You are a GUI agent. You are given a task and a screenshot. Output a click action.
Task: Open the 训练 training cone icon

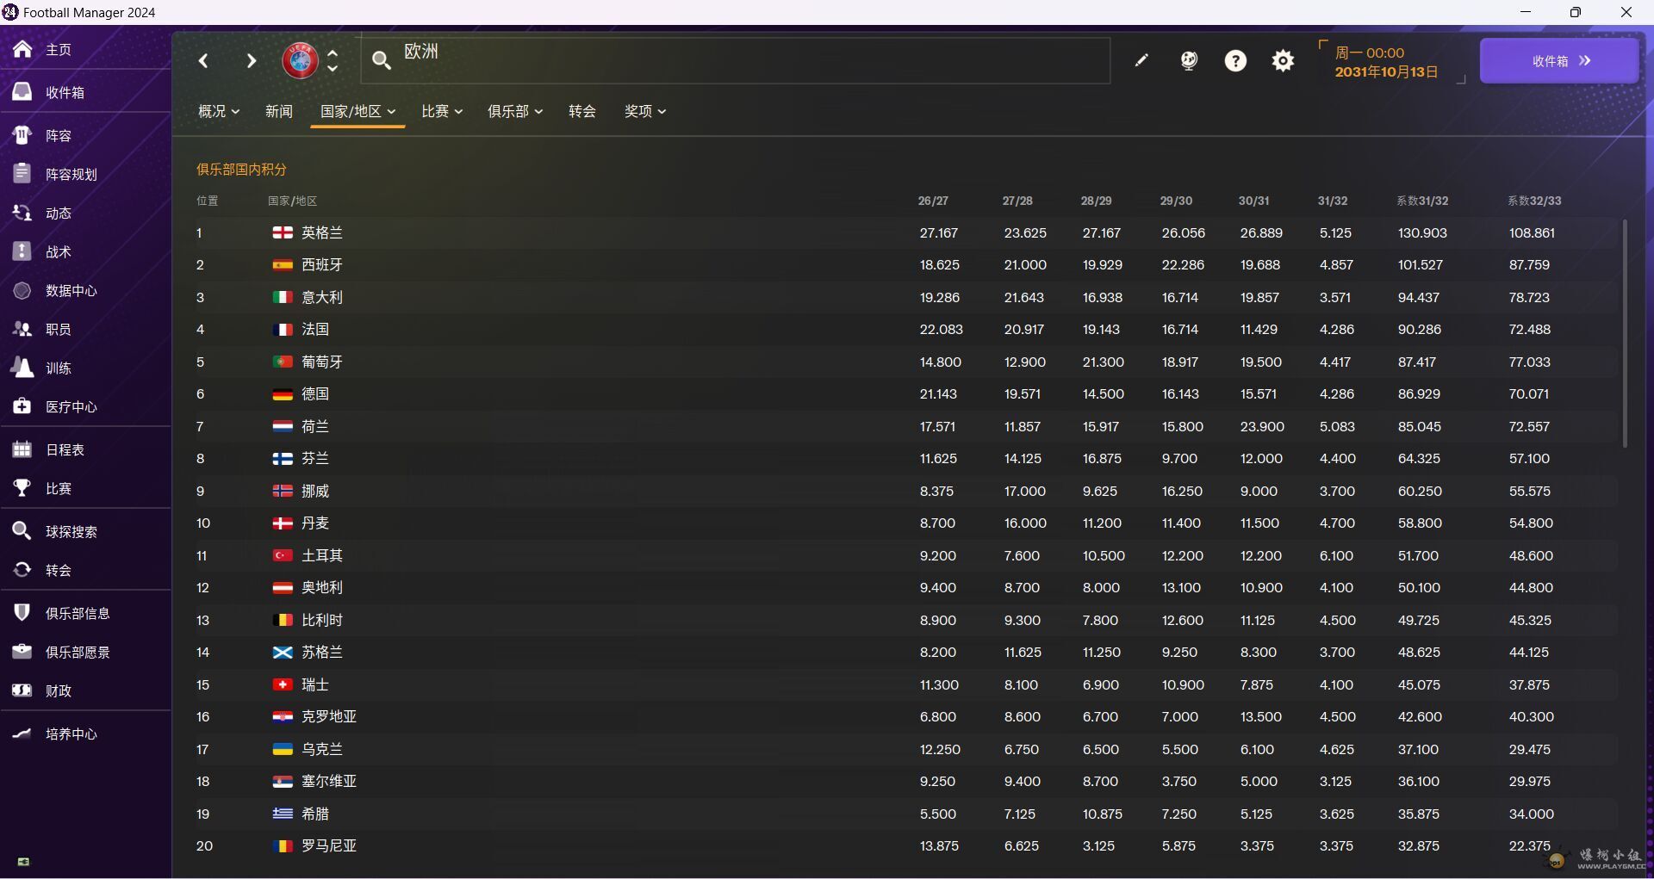(22, 368)
